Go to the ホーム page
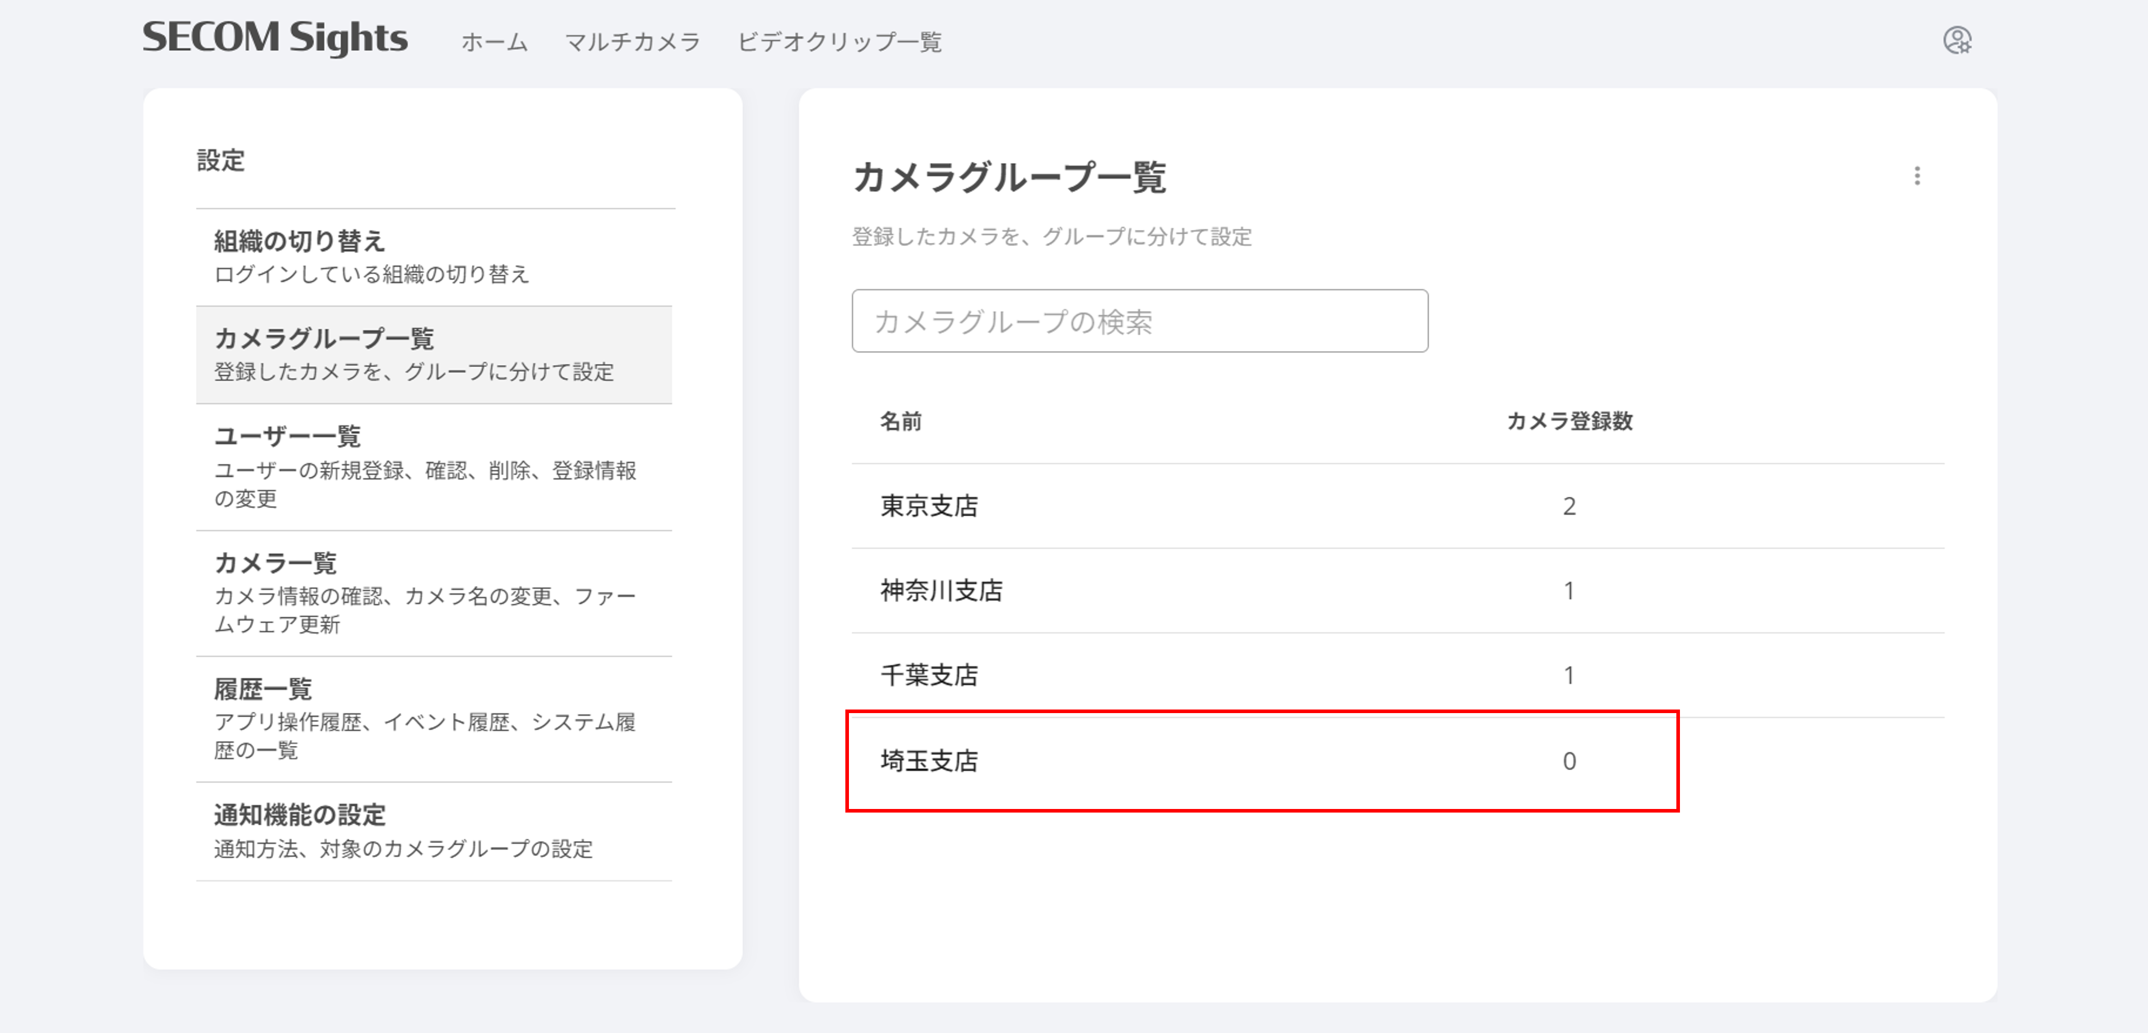The image size is (2148, 1033). pos(495,42)
